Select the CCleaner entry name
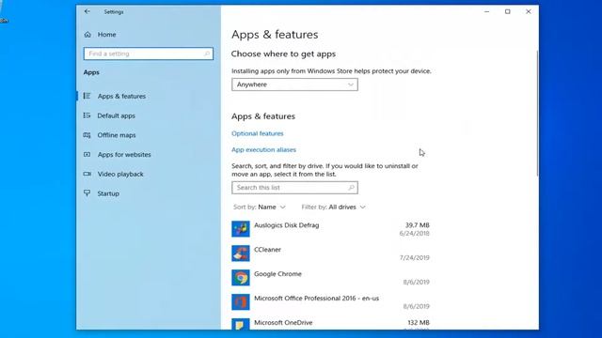Viewport: 602px width, 338px height. [267, 250]
